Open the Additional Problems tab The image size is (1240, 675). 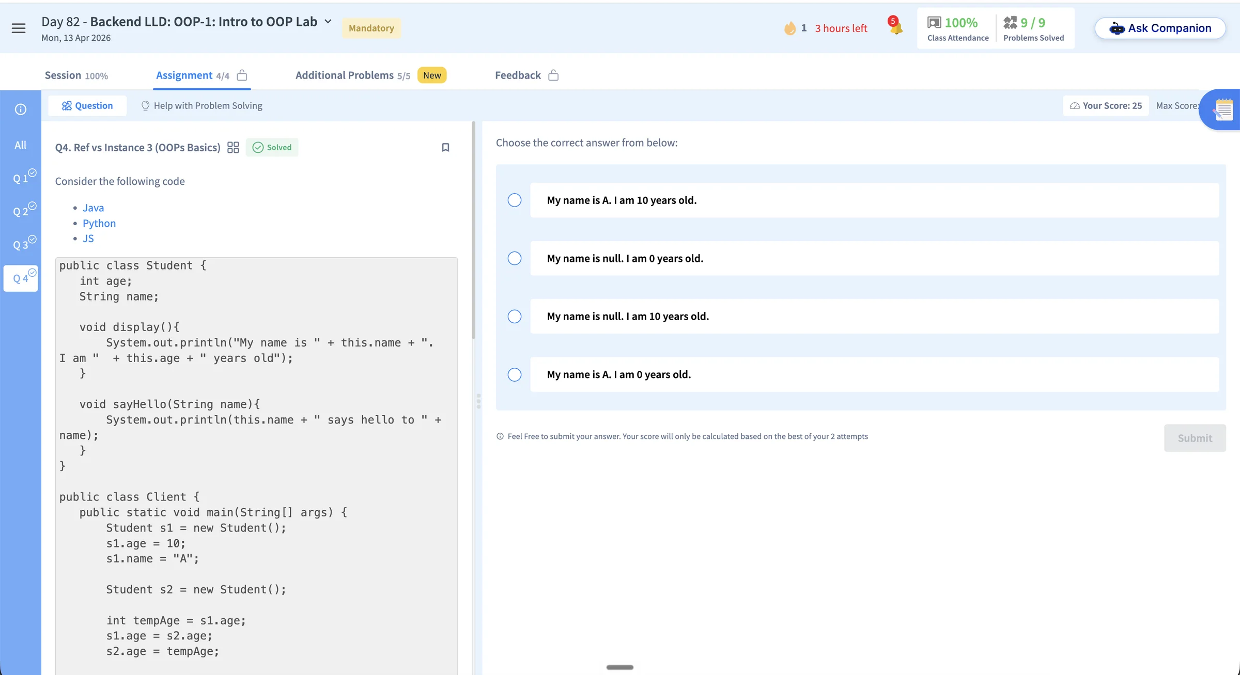pyautogui.click(x=353, y=75)
